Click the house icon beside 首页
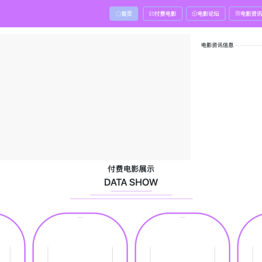 pos(118,14)
